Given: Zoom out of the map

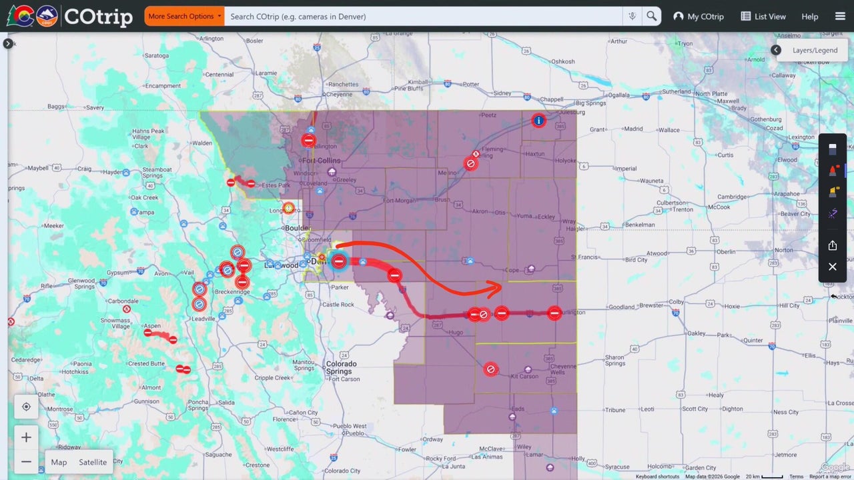Looking at the screenshot, I should click(26, 461).
